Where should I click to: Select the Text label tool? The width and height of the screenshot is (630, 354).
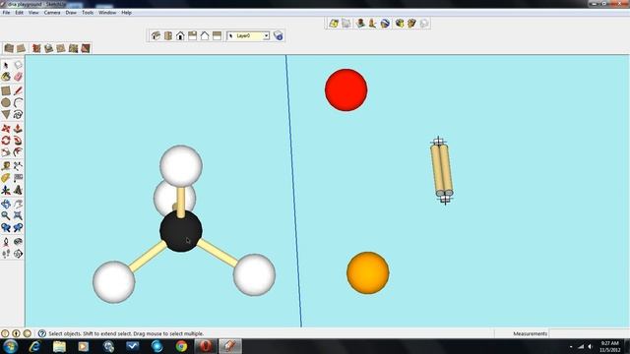(x=18, y=178)
